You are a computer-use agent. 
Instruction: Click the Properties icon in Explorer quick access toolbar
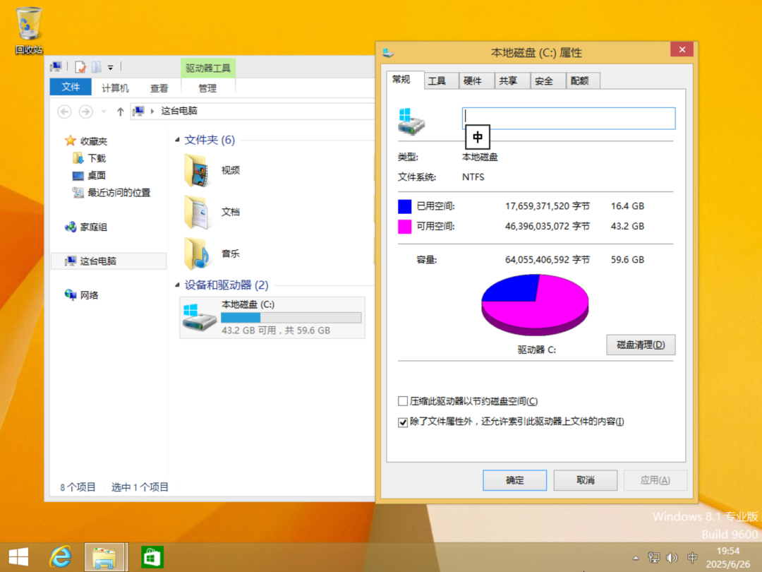tap(80, 66)
